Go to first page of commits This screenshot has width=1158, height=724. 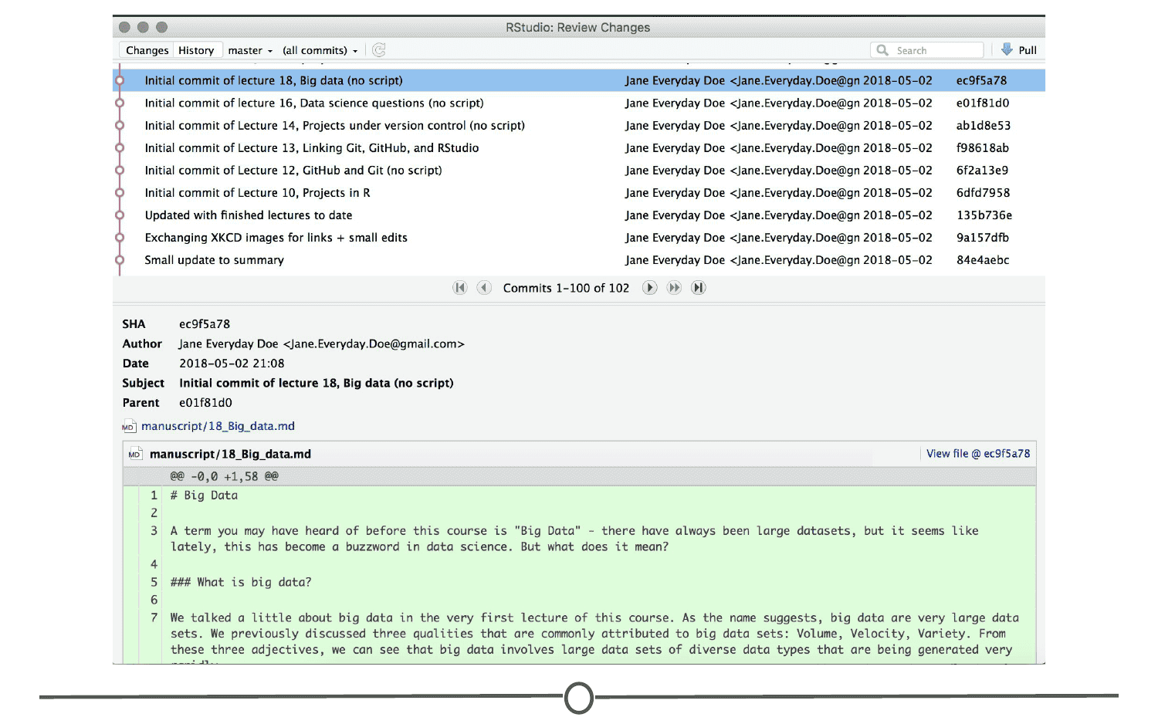coord(460,288)
